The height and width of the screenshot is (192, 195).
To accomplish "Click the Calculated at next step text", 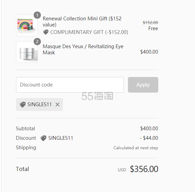I will coord(136,148).
